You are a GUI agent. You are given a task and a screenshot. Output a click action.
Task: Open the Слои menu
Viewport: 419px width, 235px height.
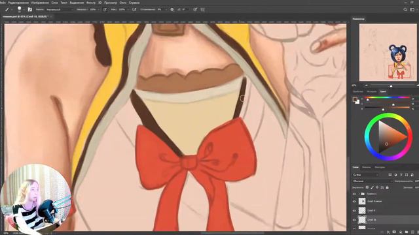54,3
